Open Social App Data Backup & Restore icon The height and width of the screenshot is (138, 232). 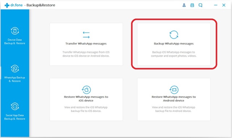click(x=15, y=106)
